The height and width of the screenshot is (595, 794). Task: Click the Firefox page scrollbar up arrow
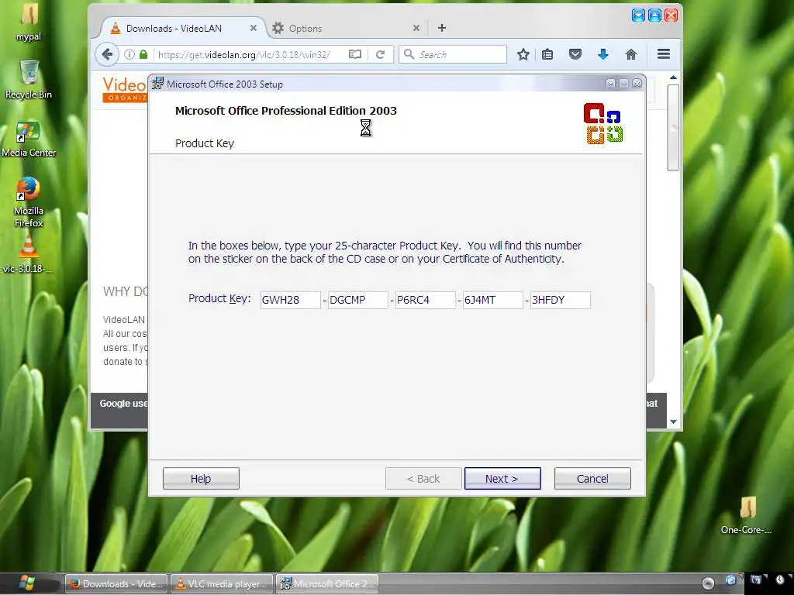pyautogui.click(x=673, y=78)
